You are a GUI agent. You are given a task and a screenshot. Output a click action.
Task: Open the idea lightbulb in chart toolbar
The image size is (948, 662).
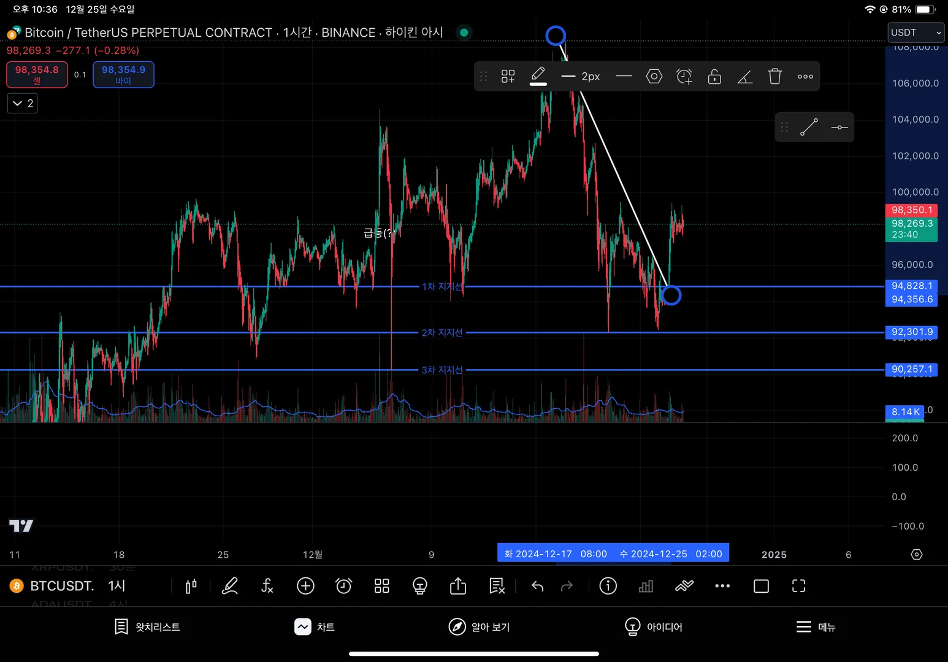[x=420, y=586]
